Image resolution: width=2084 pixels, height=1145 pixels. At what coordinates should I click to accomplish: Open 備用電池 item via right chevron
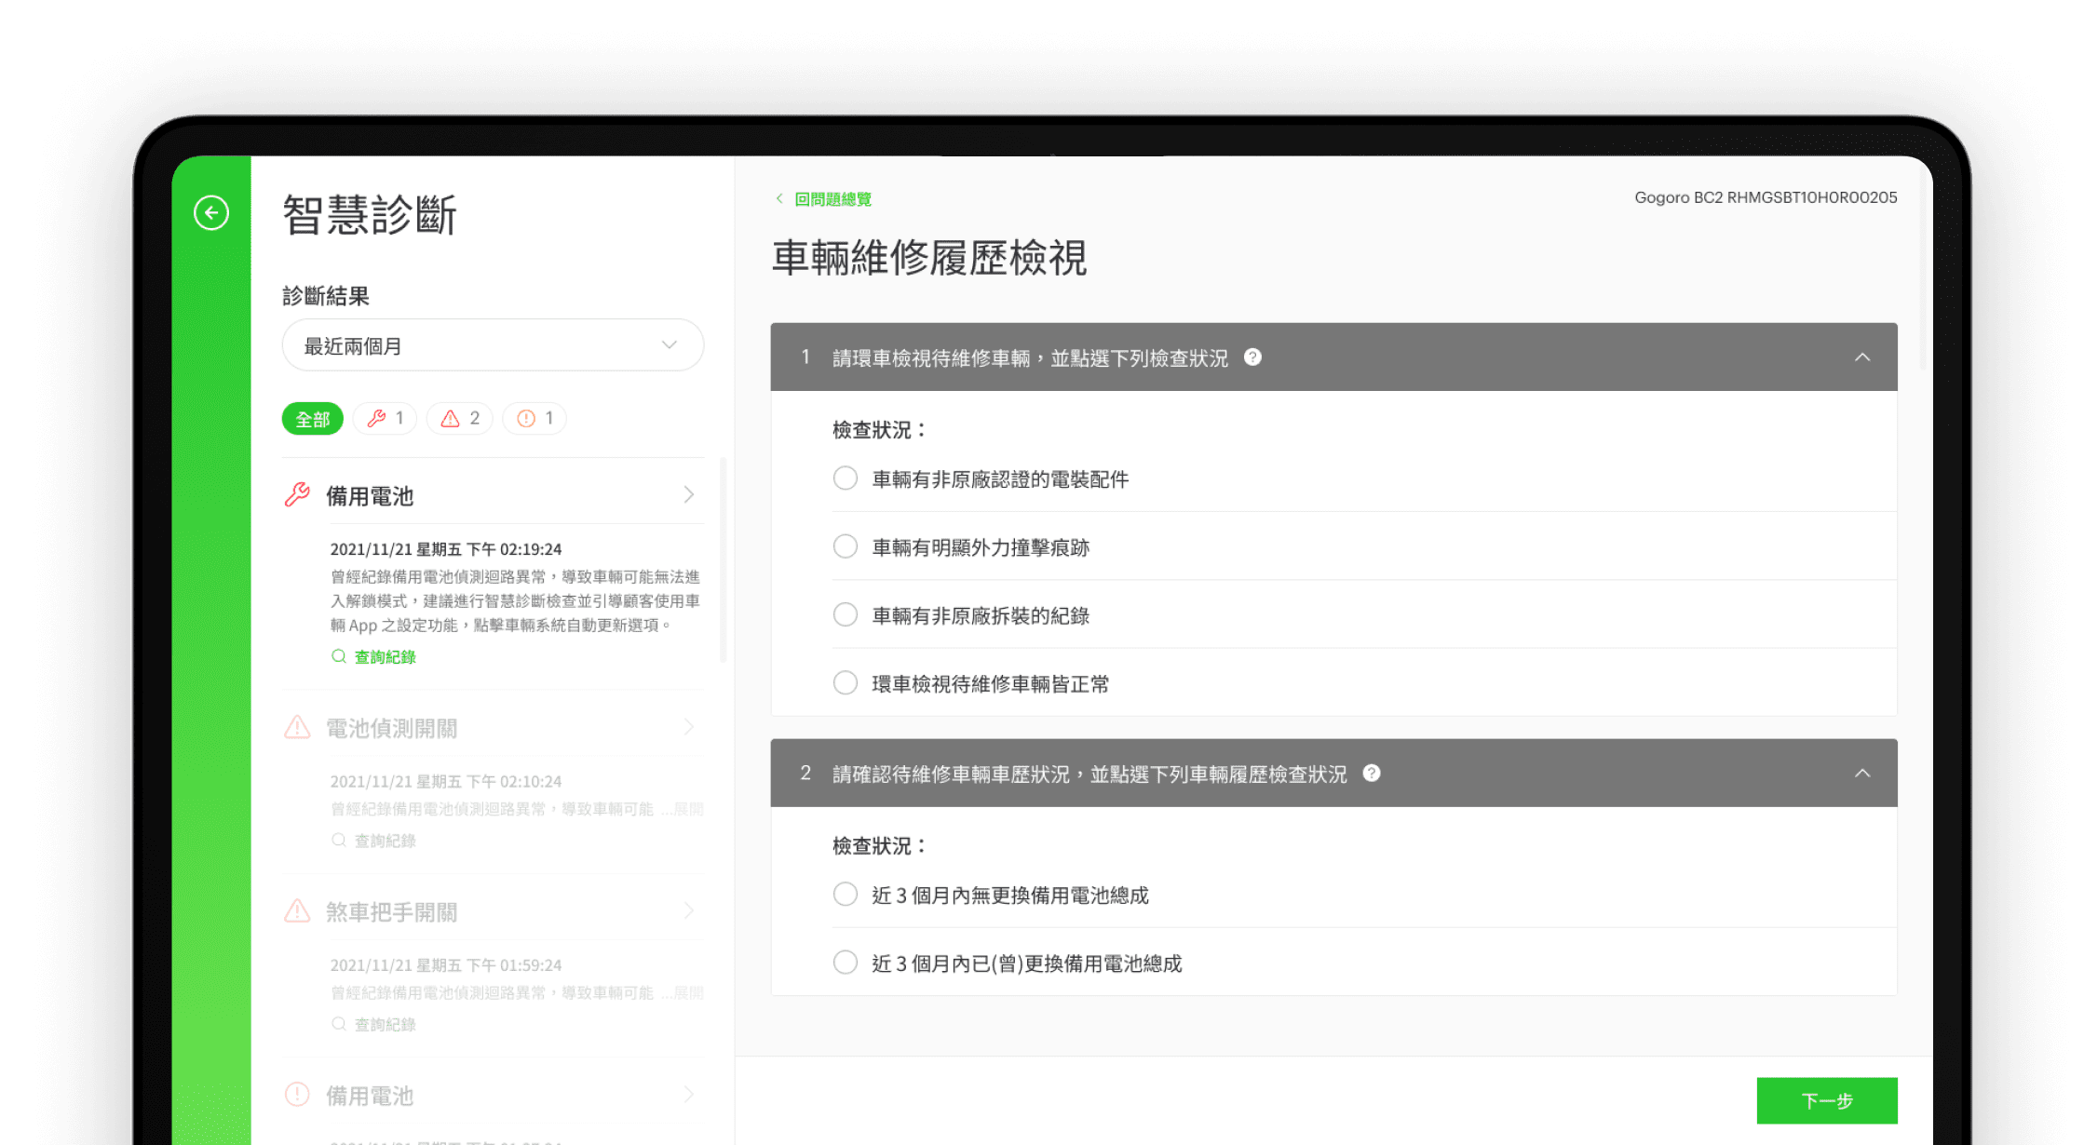(689, 495)
